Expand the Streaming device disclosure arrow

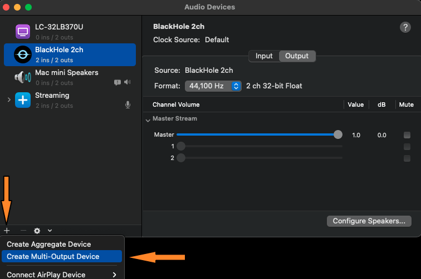(9, 100)
